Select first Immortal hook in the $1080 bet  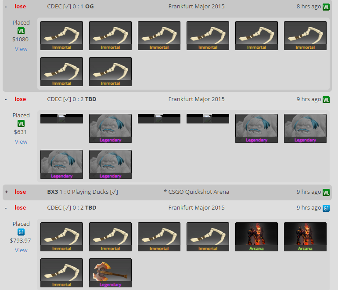61,36
